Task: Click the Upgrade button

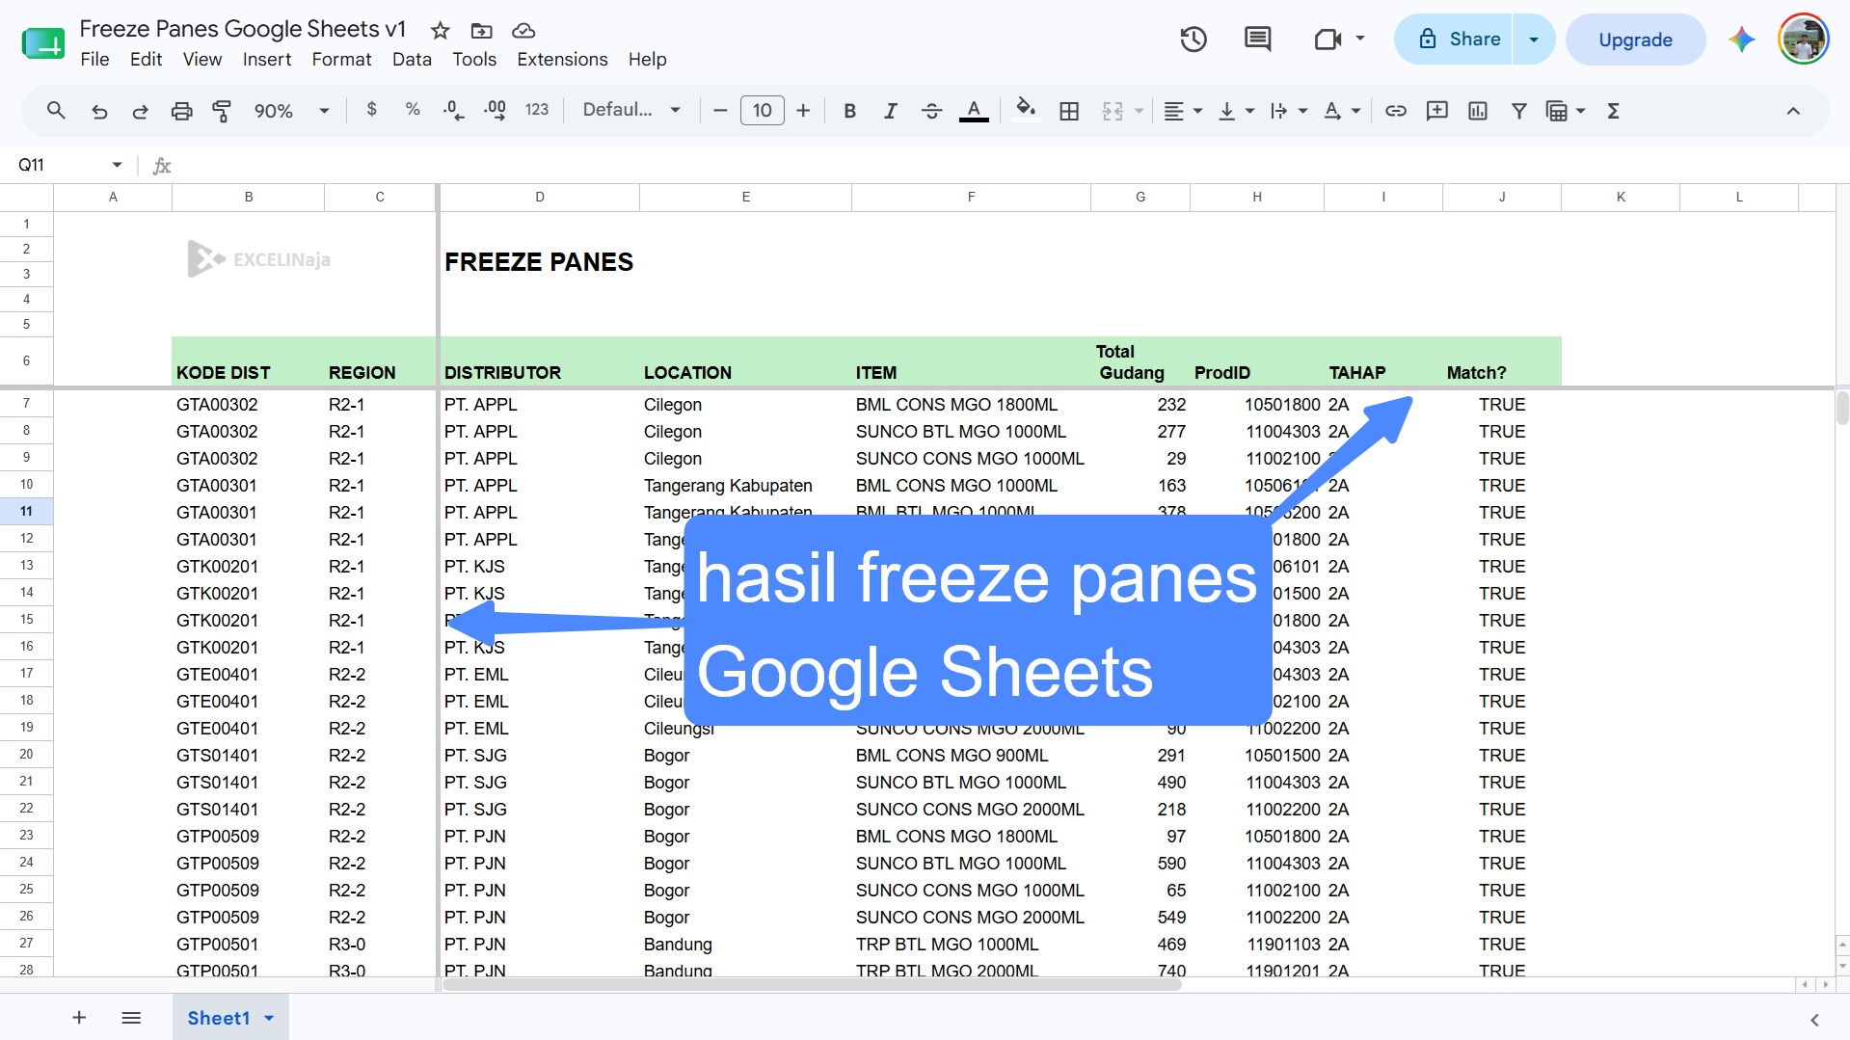Action: [x=1635, y=40]
